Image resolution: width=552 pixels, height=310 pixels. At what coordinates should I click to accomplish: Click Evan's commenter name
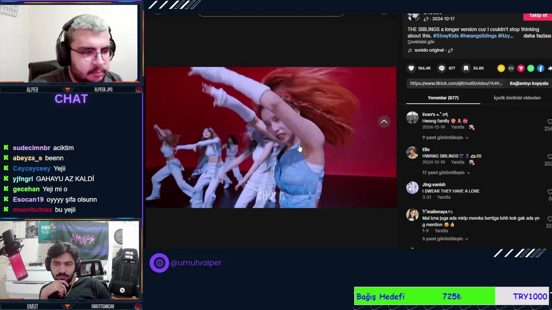pos(435,115)
